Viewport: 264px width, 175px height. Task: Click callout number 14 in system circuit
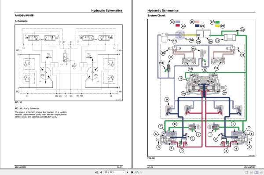point(171,57)
